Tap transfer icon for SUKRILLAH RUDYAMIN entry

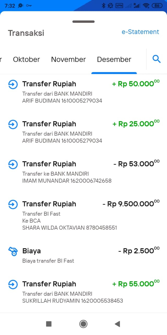click(13, 284)
